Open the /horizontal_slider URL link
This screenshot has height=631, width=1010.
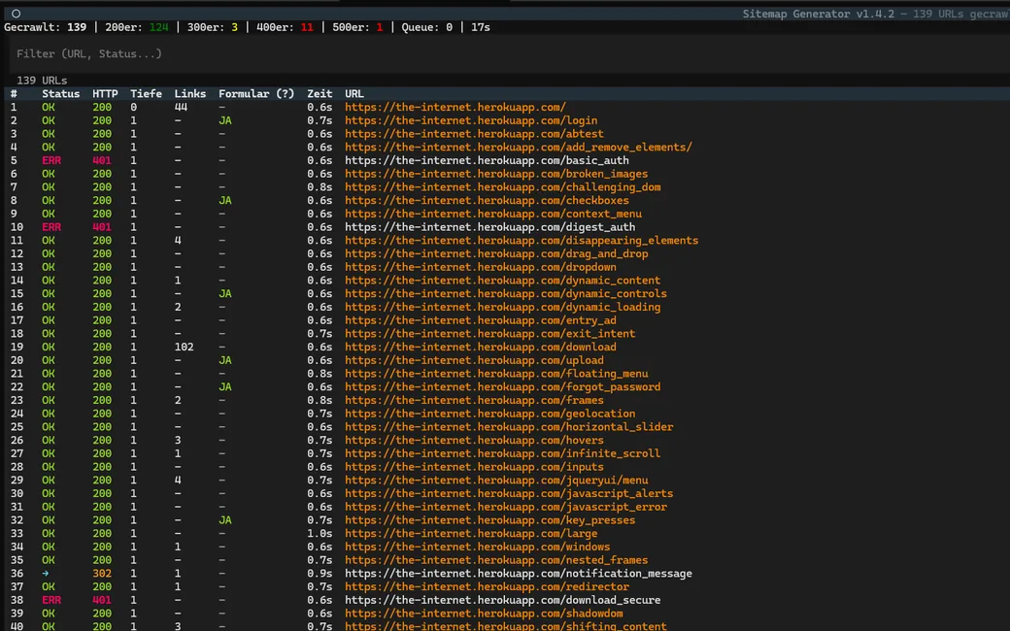[509, 426]
